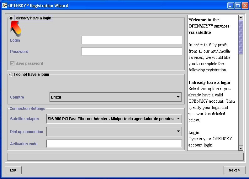Click the help panel scrollbar thumb
249x179 pixels.
coord(241,37)
